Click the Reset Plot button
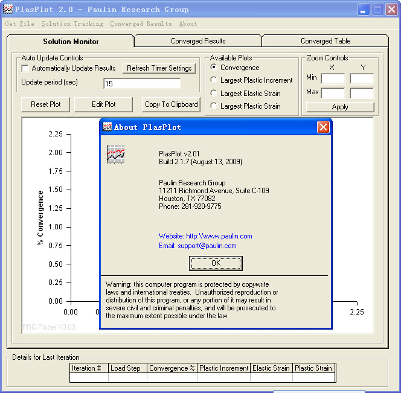 (x=45, y=104)
